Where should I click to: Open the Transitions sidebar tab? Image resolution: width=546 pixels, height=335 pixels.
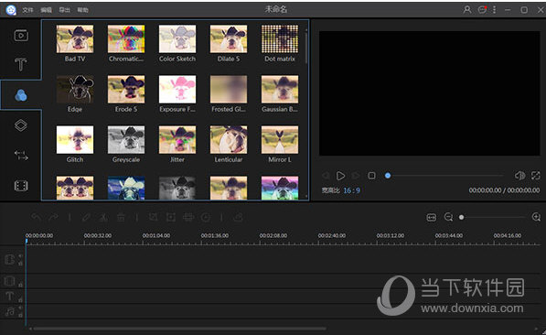click(x=21, y=156)
